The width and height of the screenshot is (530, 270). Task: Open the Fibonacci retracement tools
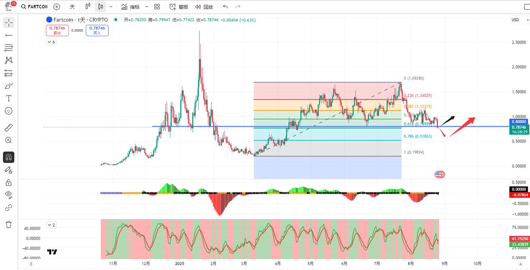coord(9,48)
